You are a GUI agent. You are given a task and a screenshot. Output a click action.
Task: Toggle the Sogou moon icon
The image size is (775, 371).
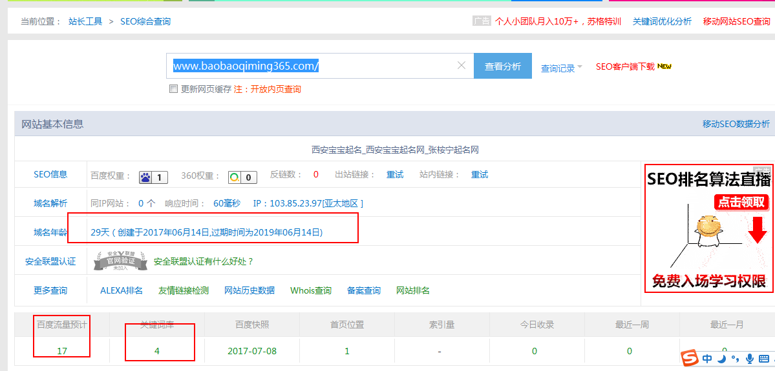[723, 357]
